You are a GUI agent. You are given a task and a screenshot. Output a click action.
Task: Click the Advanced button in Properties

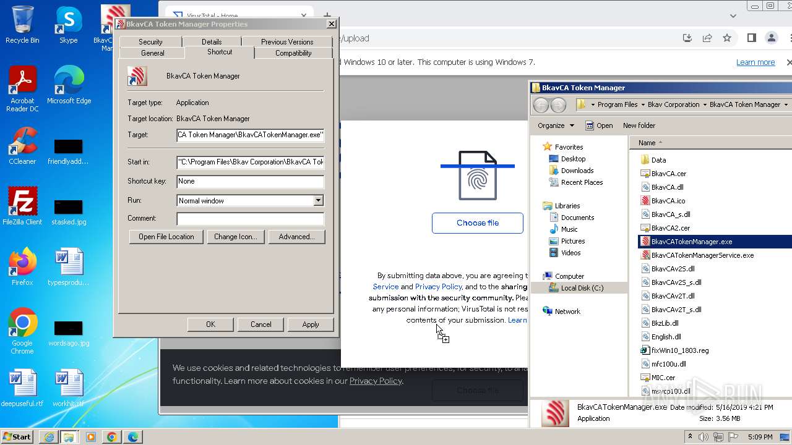pos(296,237)
